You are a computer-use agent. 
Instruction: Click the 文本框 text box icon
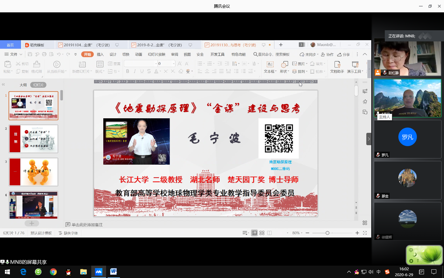[270, 64]
